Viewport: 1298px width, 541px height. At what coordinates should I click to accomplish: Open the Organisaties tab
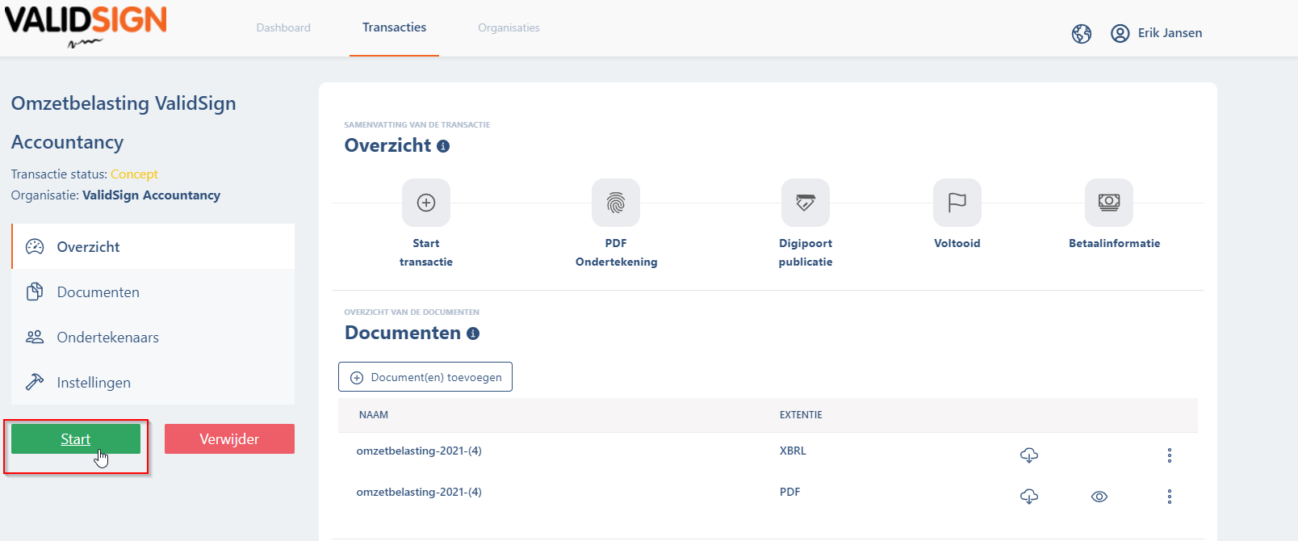509,27
